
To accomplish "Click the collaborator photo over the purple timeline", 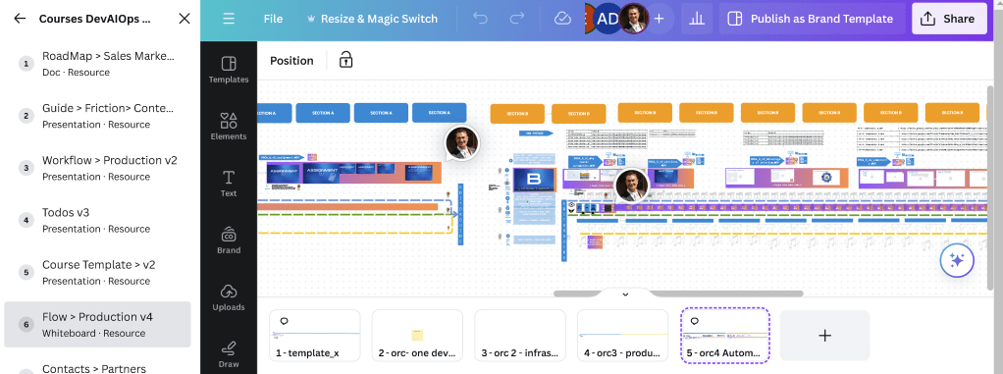I will point(632,187).
